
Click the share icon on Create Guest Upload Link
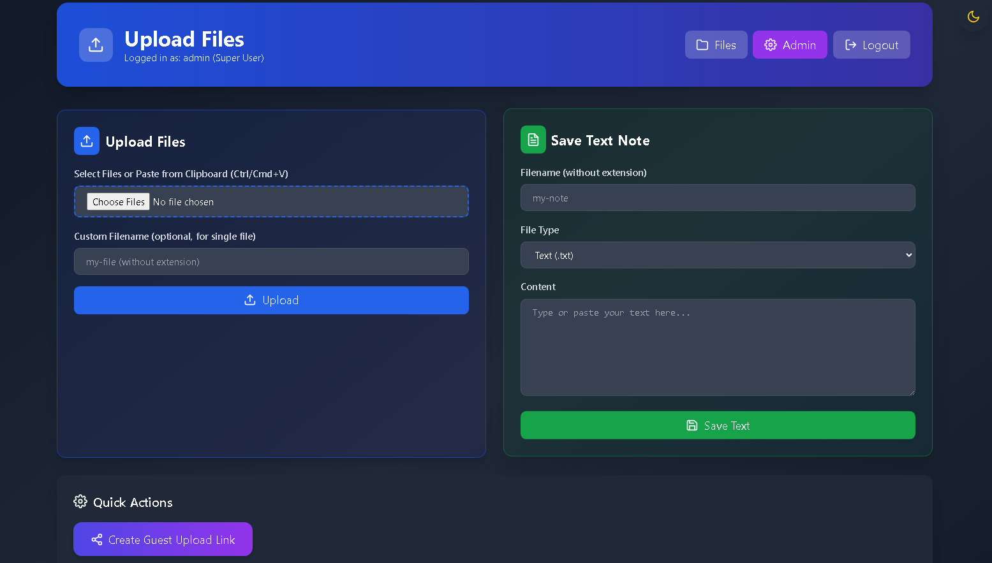pyautogui.click(x=96, y=539)
